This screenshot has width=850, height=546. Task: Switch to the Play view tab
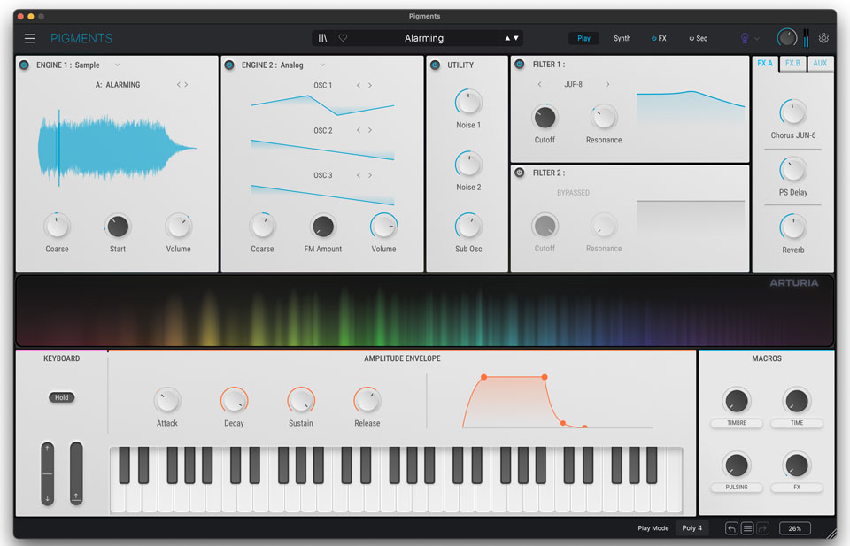pyautogui.click(x=583, y=38)
